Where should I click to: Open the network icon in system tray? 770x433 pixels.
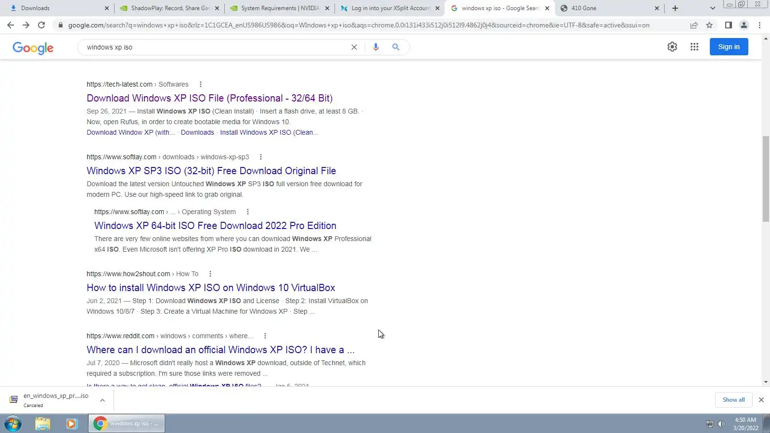[710, 424]
